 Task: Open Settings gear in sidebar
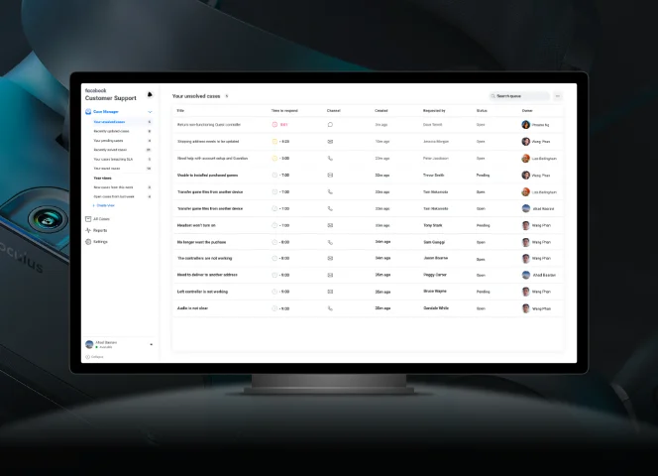tap(88, 241)
